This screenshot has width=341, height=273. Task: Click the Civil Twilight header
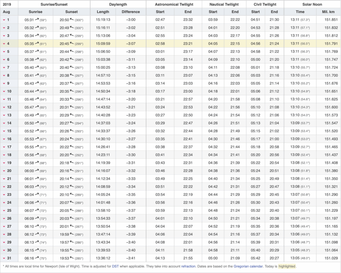tap(265, 4)
